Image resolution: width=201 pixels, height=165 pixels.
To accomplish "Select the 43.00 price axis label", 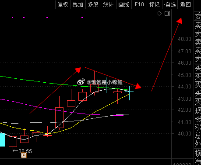I will tap(184, 99).
